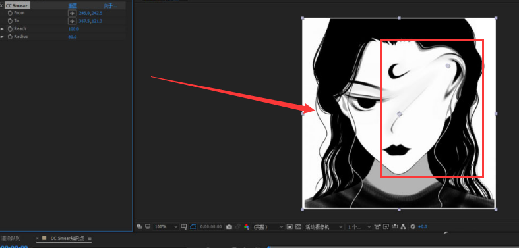Open the RGB channel display icon
This screenshot has height=248, width=519.
246,227
